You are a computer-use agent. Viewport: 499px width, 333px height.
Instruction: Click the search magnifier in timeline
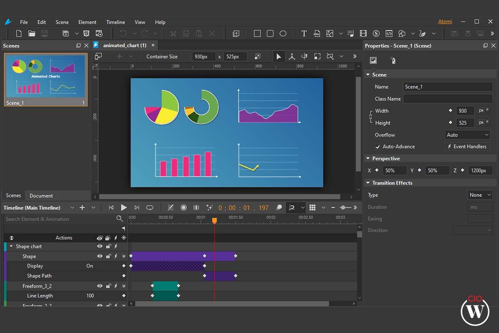coord(120,219)
